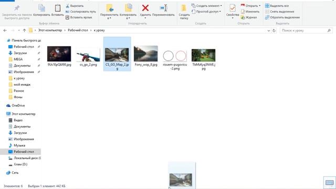The image size is (336, 189).
Task: Click Элементов: 6 status bar text
Action: point(13,186)
